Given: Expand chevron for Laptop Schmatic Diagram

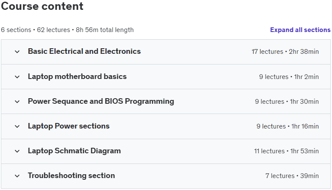Looking at the screenshot, I should tap(17, 151).
